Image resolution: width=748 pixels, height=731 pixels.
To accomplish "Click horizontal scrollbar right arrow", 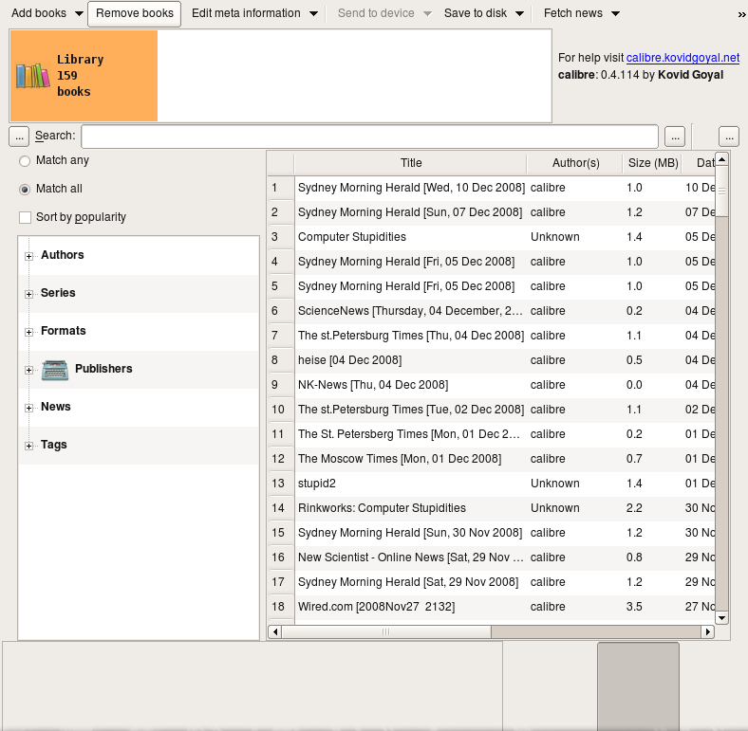I will pyautogui.click(x=708, y=631).
